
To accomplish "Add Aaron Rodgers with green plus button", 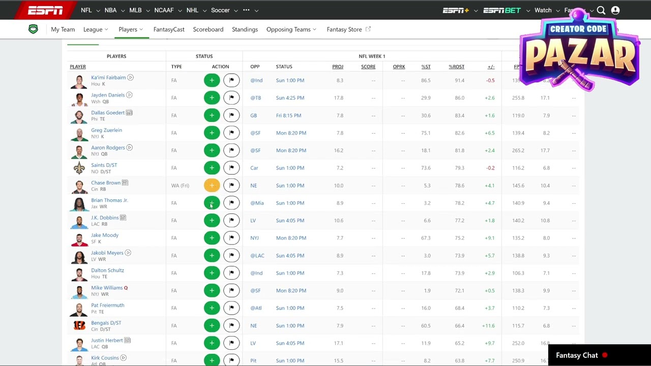I will pos(212,150).
